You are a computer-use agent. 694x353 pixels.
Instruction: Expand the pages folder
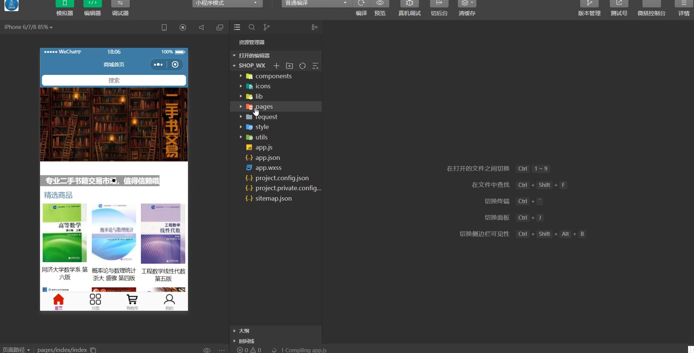coord(276,106)
